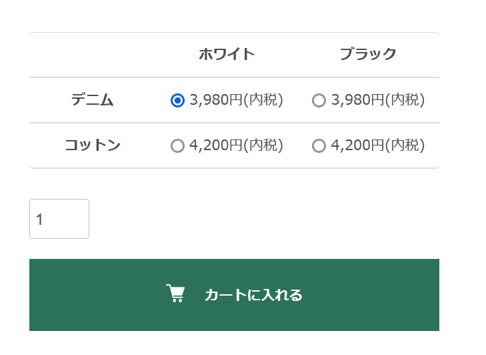
Task: Click the カートに入れる add-to-cart button
Action: pyautogui.click(x=234, y=294)
